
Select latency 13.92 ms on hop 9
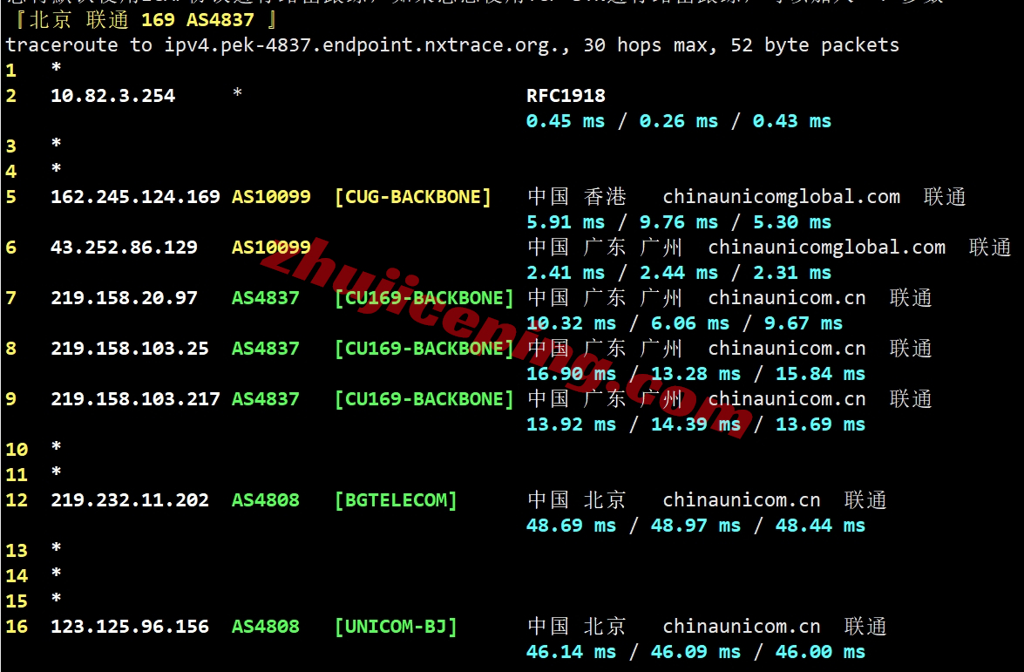click(x=572, y=424)
